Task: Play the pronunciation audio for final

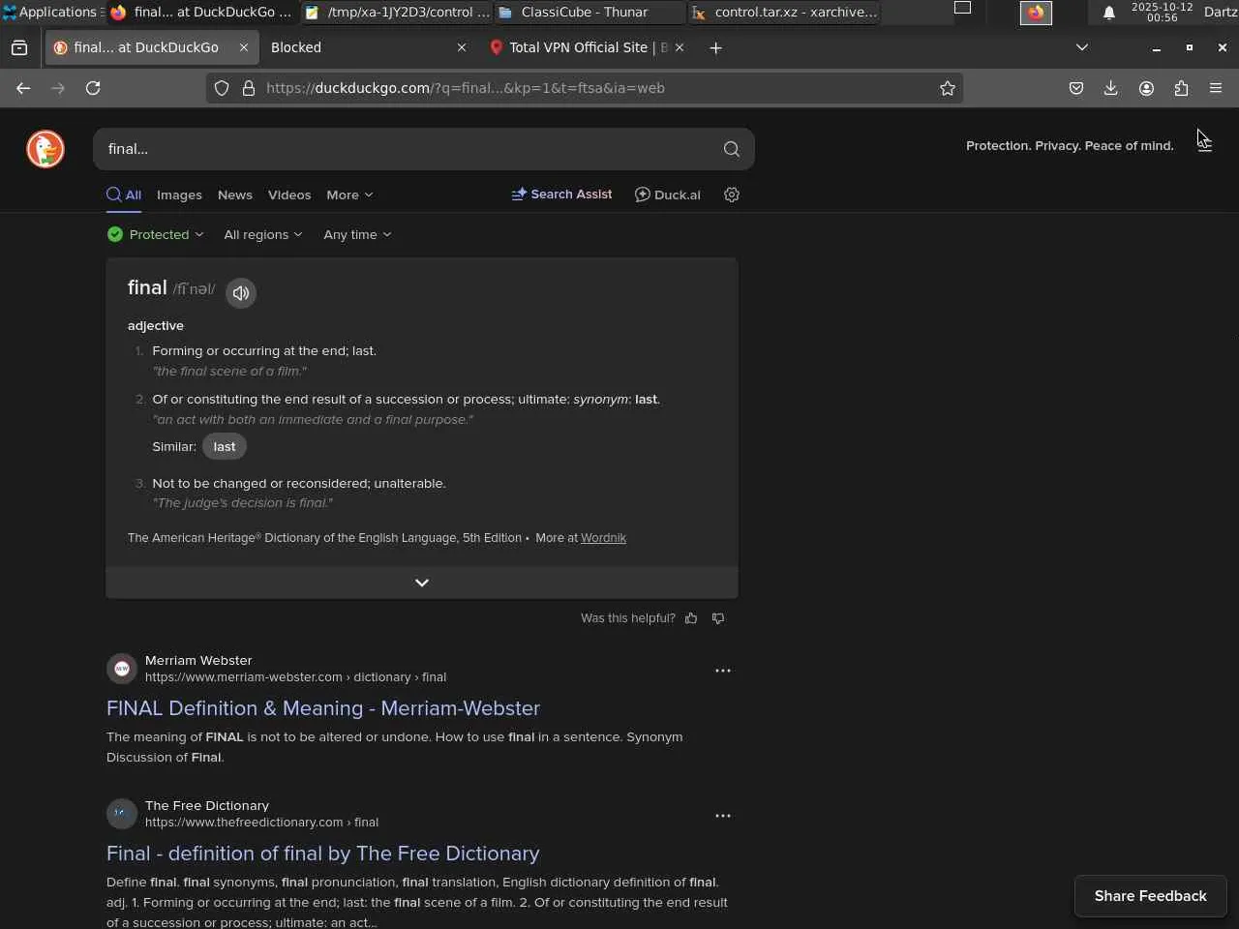Action: pos(241,292)
